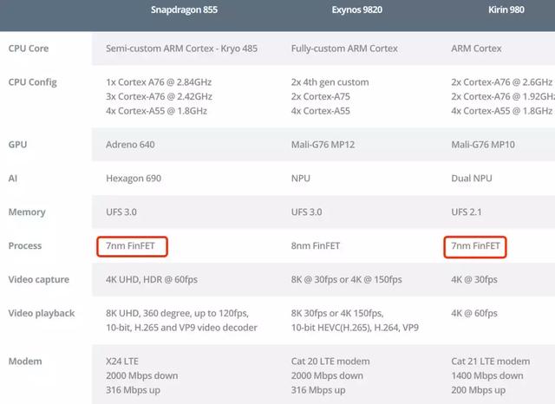This screenshot has width=555, height=404.
Task: Click the Video capture row label
Action: [x=39, y=279]
